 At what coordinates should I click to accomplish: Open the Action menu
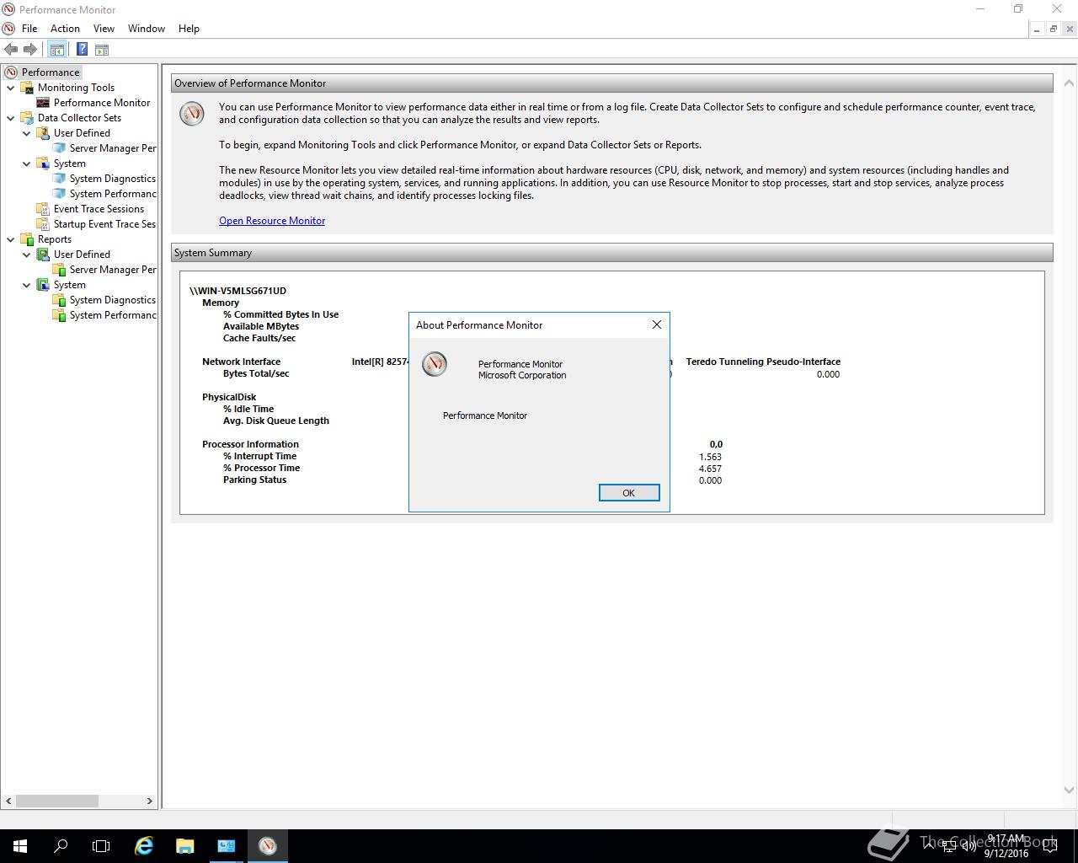click(65, 29)
